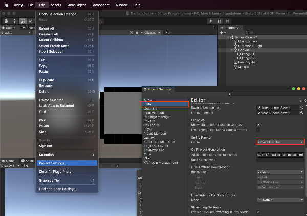Viewport: 307px width, 216px height.
Task: Click the Sphere cube icon in Hierarchy
Action: [x=235, y=67]
